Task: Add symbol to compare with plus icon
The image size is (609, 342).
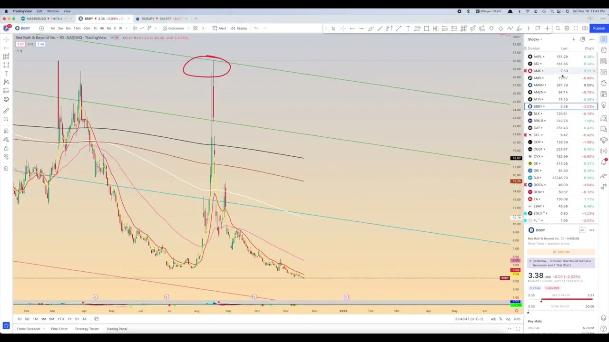Action: click(x=41, y=28)
